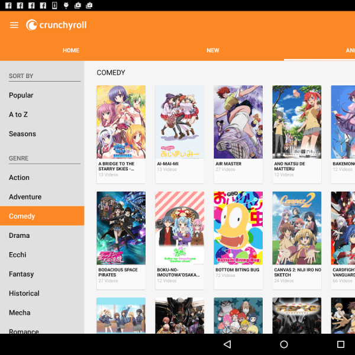355x355 pixels.
Task: Click ANO NATSU DE MATTERU title text
Action: pyautogui.click(x=289, y=166)
